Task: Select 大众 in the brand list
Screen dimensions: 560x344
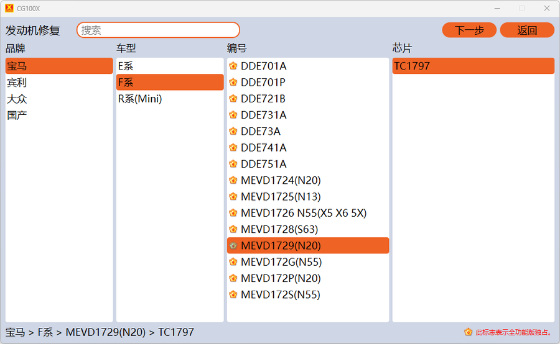Action: [x=17, y=99]
